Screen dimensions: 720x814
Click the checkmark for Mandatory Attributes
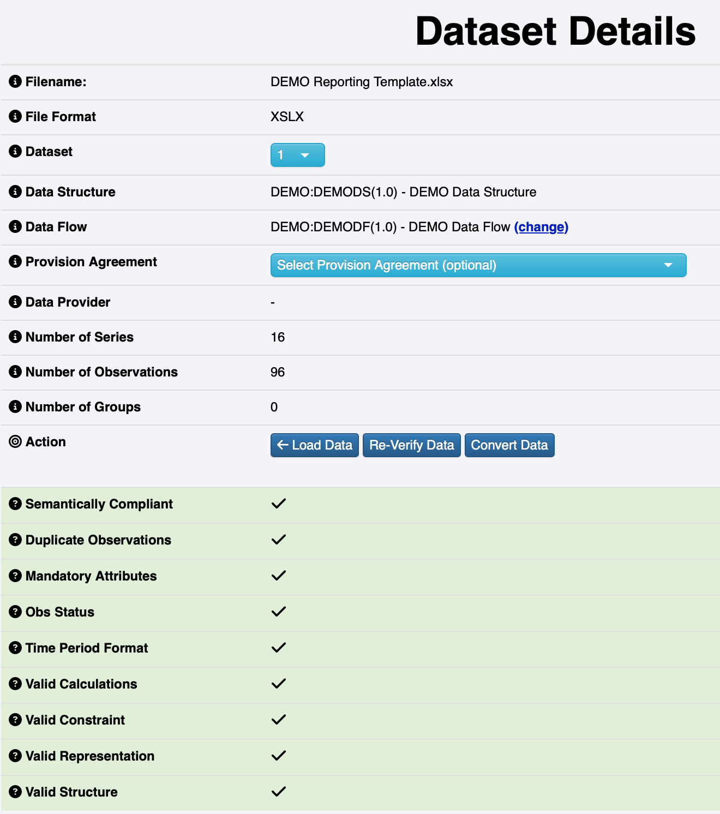click(279, 576)
